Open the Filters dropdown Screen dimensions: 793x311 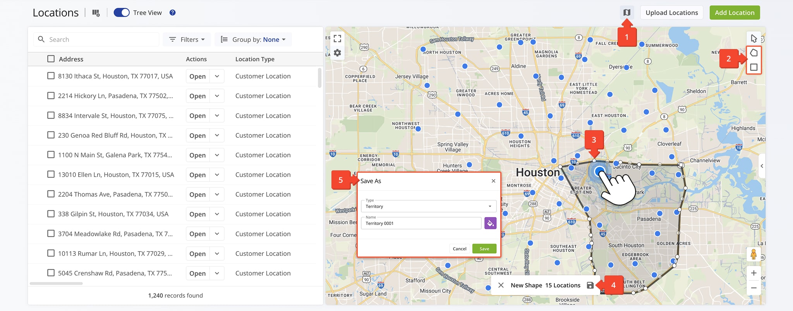tap(187, 39)
